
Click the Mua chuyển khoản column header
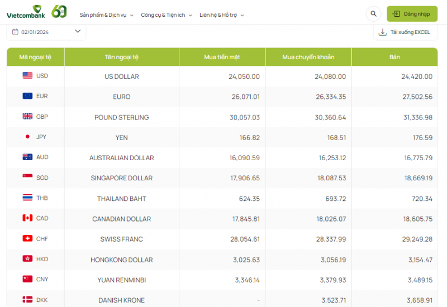click(x=308, y=57)
